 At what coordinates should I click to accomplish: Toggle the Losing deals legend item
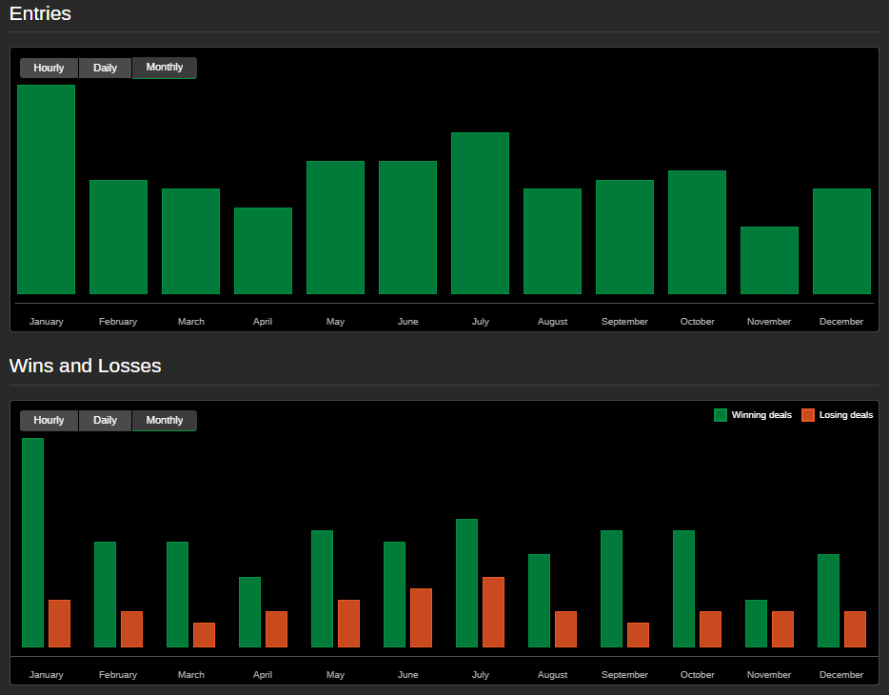[x=845, y=415]
